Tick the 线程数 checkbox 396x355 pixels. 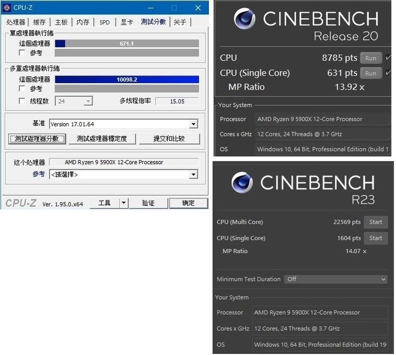[22, 101]
